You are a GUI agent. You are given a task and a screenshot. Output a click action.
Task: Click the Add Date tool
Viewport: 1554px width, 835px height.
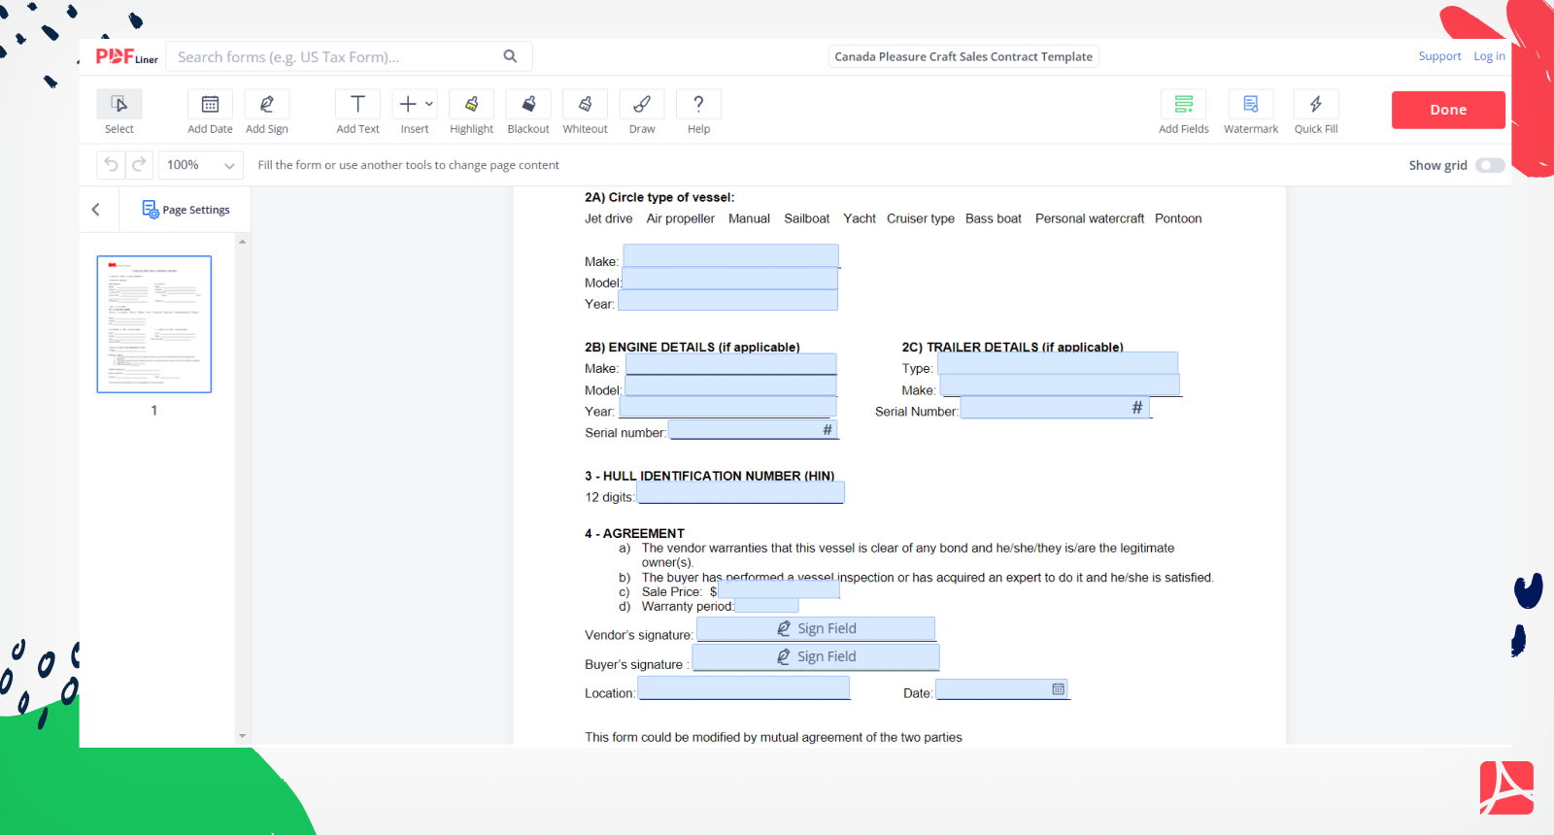[x=210, y=112]
